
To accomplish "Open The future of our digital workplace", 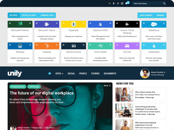I will point(41,93).
